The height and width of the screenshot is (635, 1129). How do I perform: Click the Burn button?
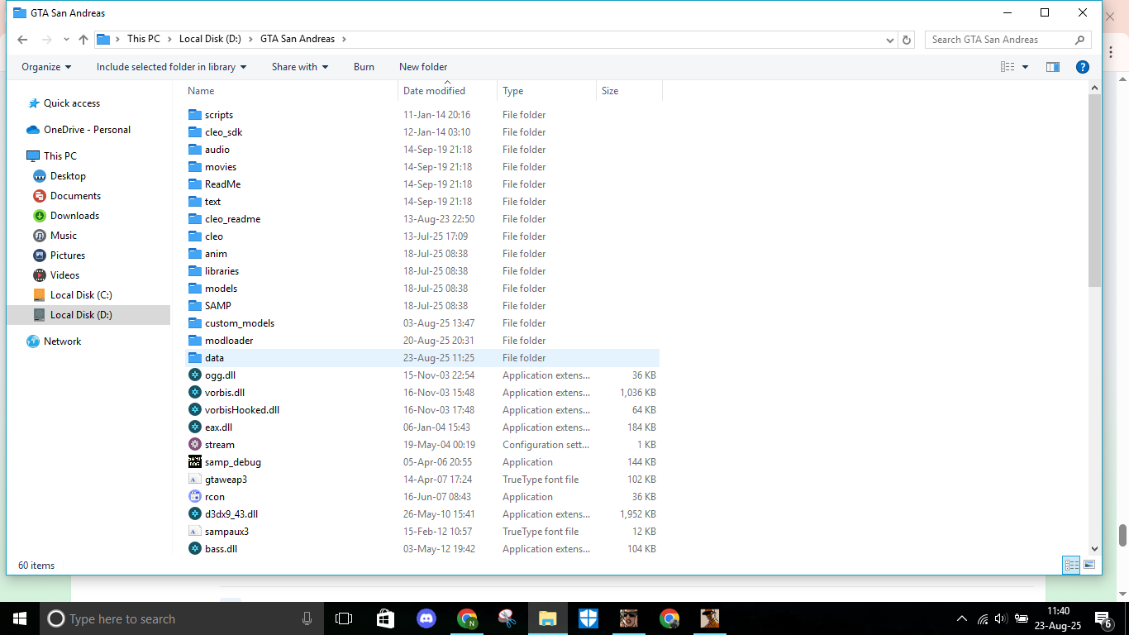click(364, 67)
